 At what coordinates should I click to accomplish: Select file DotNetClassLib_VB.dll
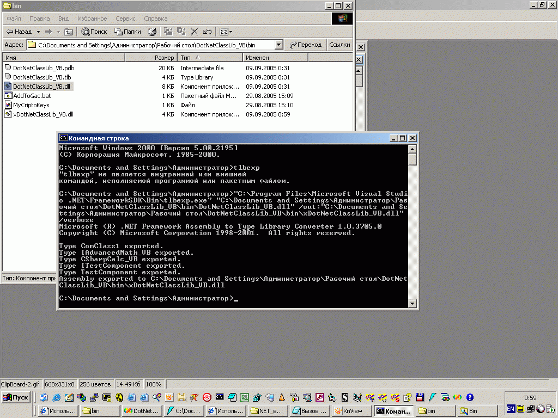tap(41, 87)
